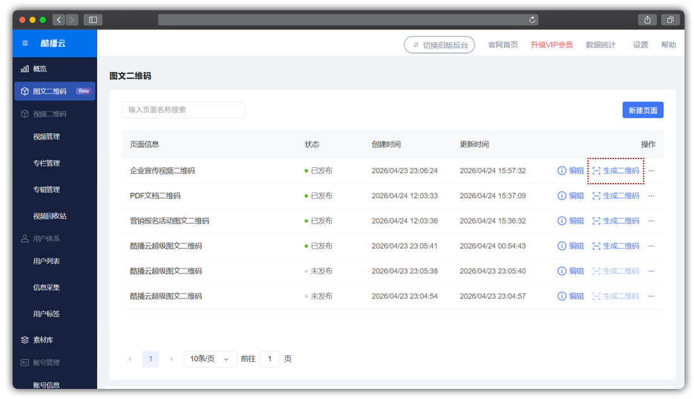Image resolution: width=694 pixels, height=399 pixels.
Task: Click the browser reload icon in address bar
Action: click(x=533, y=20)
